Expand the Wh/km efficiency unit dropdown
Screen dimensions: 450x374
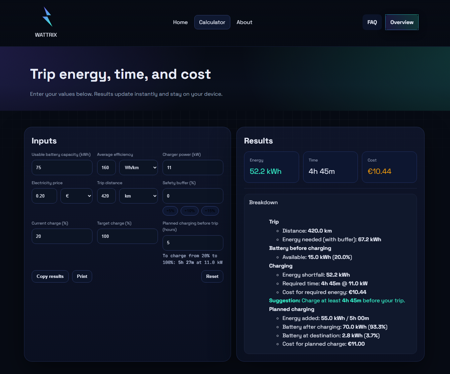[139, 167]
